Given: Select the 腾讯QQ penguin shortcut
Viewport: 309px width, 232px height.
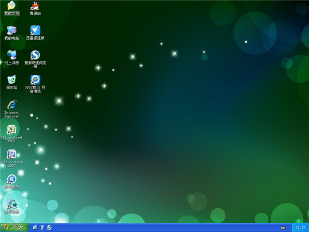Looking at the screenshot, I should coord(35,8).
